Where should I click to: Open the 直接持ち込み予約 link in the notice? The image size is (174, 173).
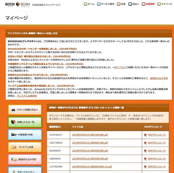[x=159, y=78]
